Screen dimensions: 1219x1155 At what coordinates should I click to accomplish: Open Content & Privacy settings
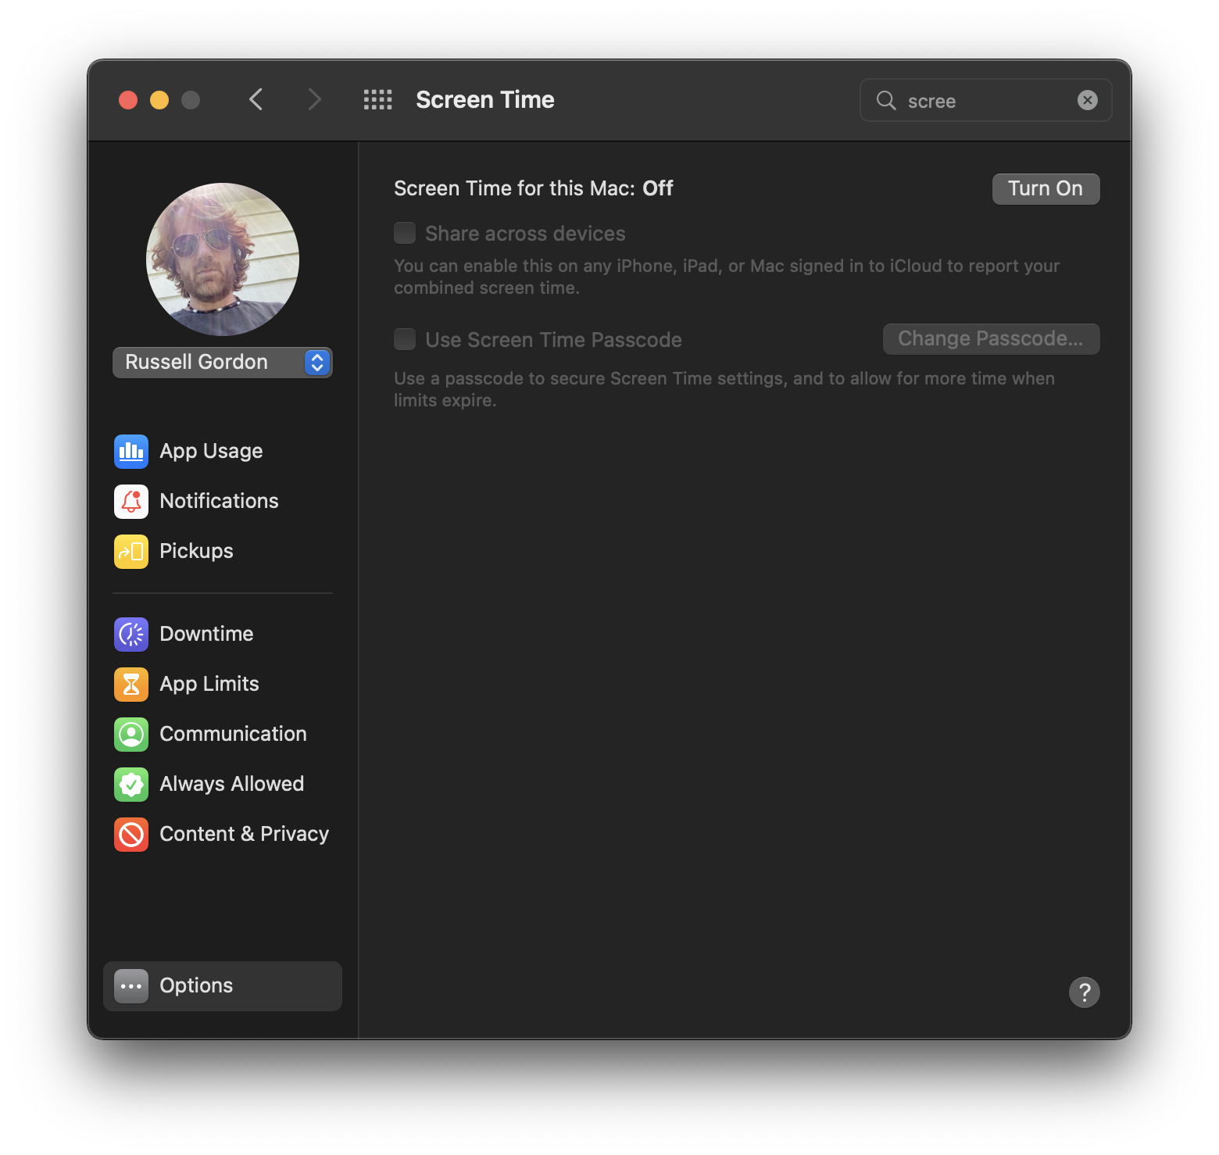coord(223,834)
